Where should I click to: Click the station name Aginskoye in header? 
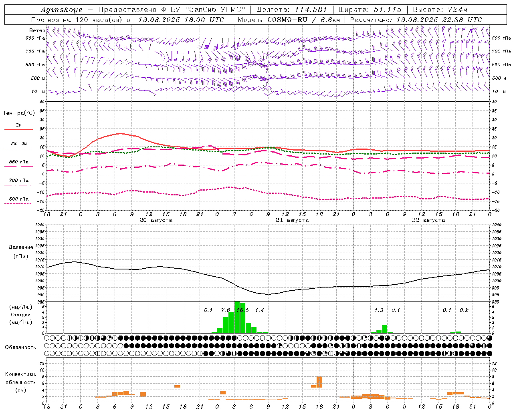tap(61, 10)
